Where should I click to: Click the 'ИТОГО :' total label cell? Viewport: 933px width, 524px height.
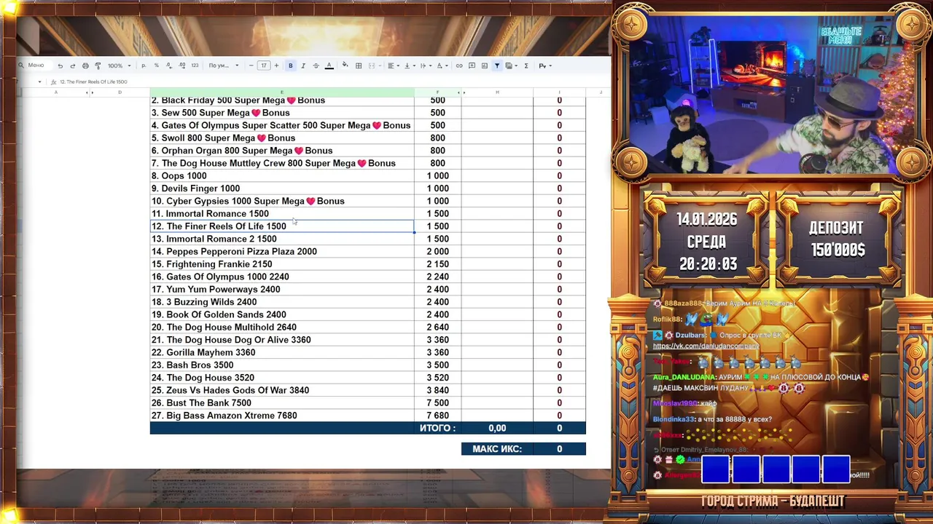pyautogui.click(x=437, y=428)
